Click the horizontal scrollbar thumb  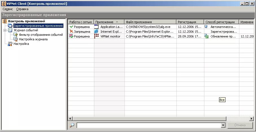coord(149,119)
